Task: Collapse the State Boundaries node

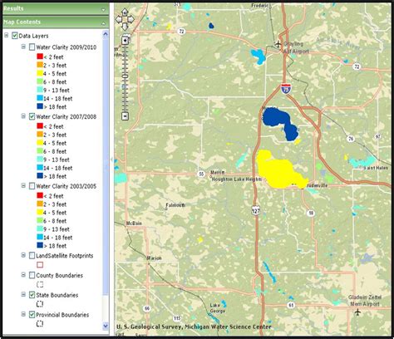Action: tap(23, 295)
